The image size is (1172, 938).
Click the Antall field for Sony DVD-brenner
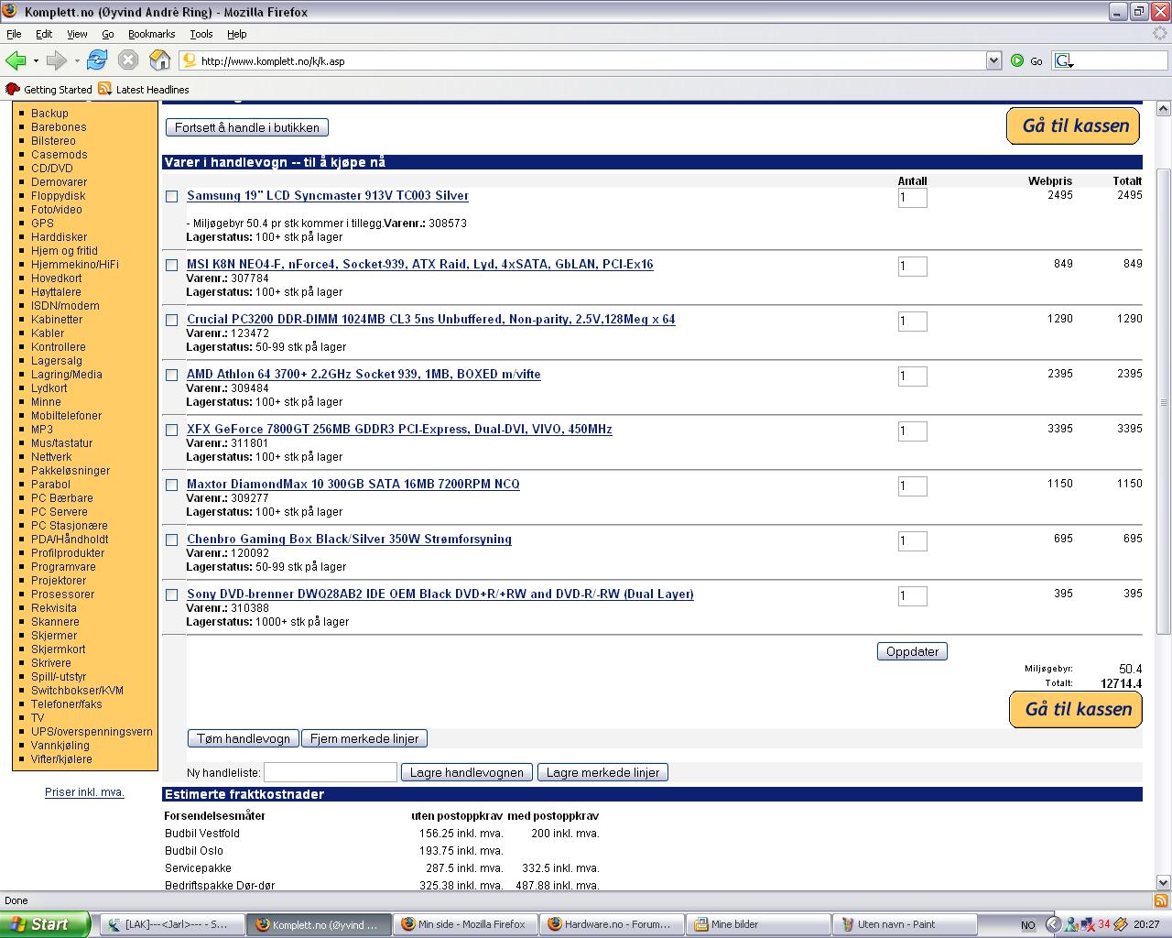912,595
